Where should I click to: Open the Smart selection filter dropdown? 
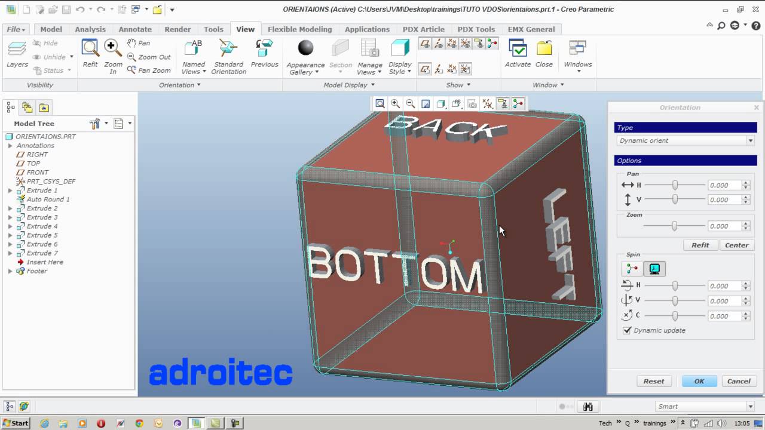[x=705, y=407]
